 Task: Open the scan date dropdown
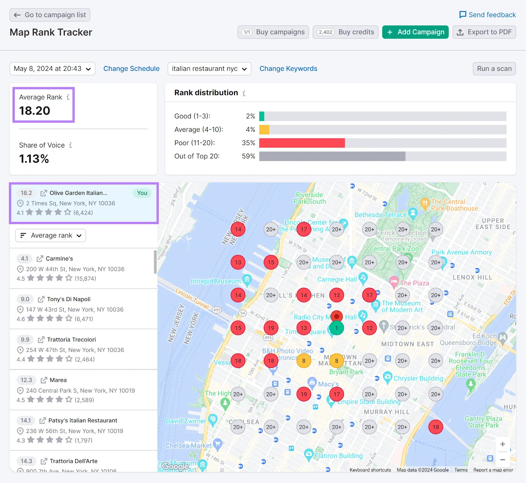[x=52, y=69]
